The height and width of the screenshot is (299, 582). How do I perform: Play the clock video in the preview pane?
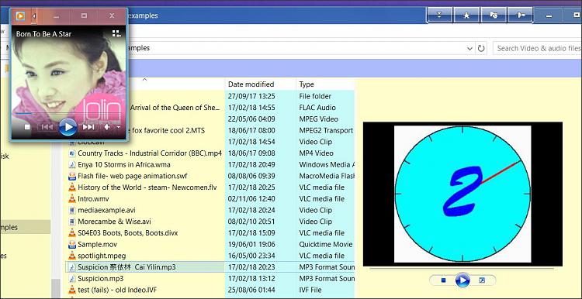pyautogui.click(x=462, y=280)
